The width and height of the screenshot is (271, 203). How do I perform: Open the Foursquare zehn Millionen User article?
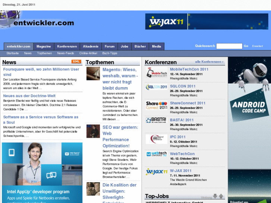(x=41, y=72)
